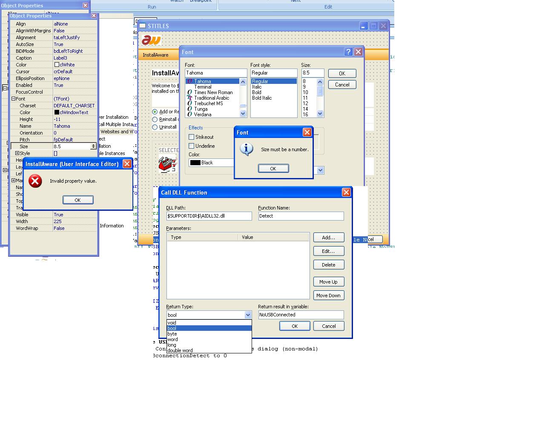The height and width of the screenshot is (436, 545).
Task: Click the Move Up button
Action: 329,282
